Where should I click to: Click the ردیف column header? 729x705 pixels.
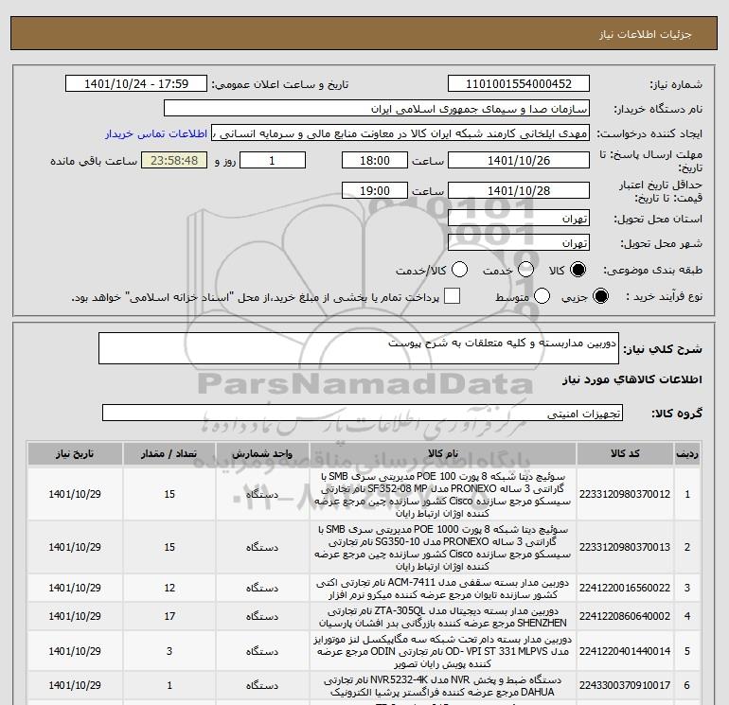click(x=687, y=453)
